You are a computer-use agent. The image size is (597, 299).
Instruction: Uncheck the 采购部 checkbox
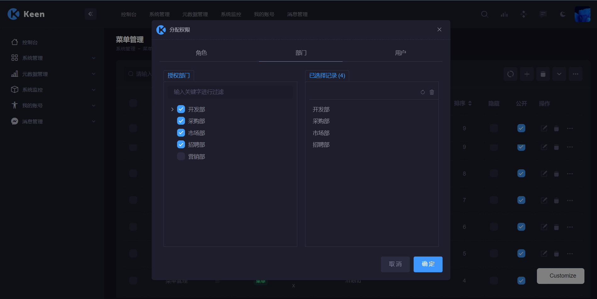(181, 121)
